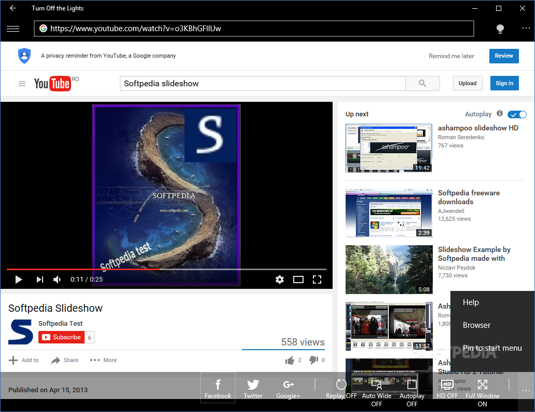Click the privacy shield icon
The height and width of the screenshot is (412, 535).
[x=24, y=56]
